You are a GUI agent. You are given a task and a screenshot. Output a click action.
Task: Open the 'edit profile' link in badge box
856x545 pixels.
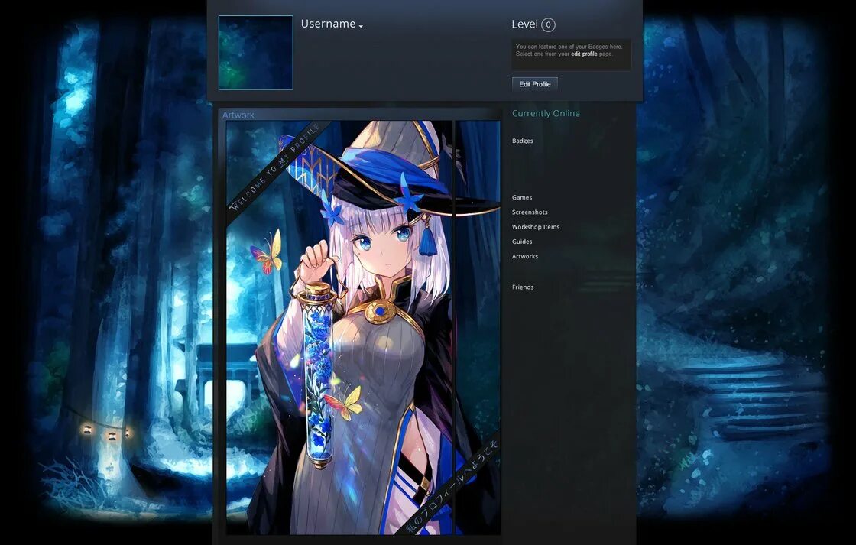584,54
